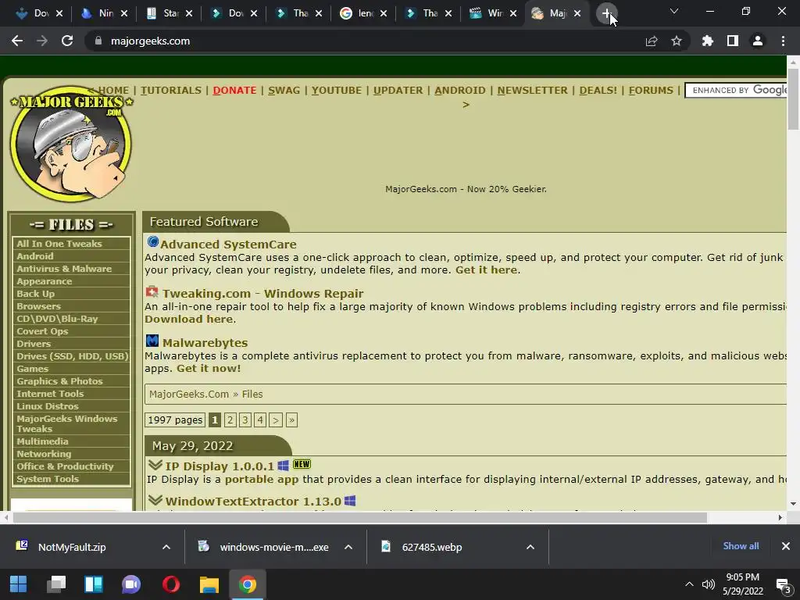Click the address bar URL

[x=150, y=41]
